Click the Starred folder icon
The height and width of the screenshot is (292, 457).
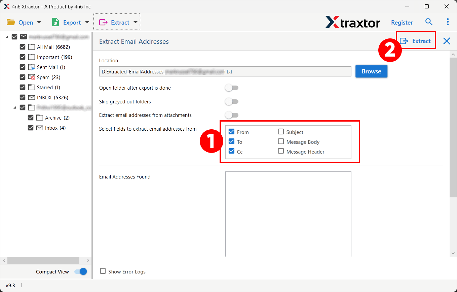click(x=32, y=88)
